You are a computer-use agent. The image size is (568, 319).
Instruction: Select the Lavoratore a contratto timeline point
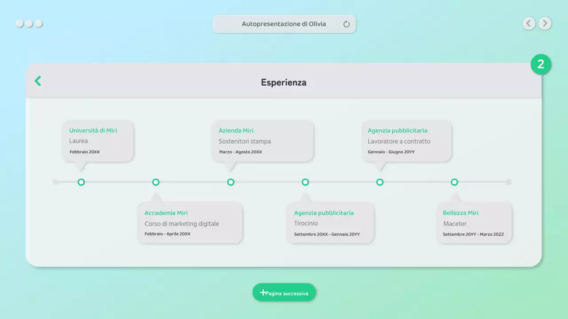coord(380,182)
